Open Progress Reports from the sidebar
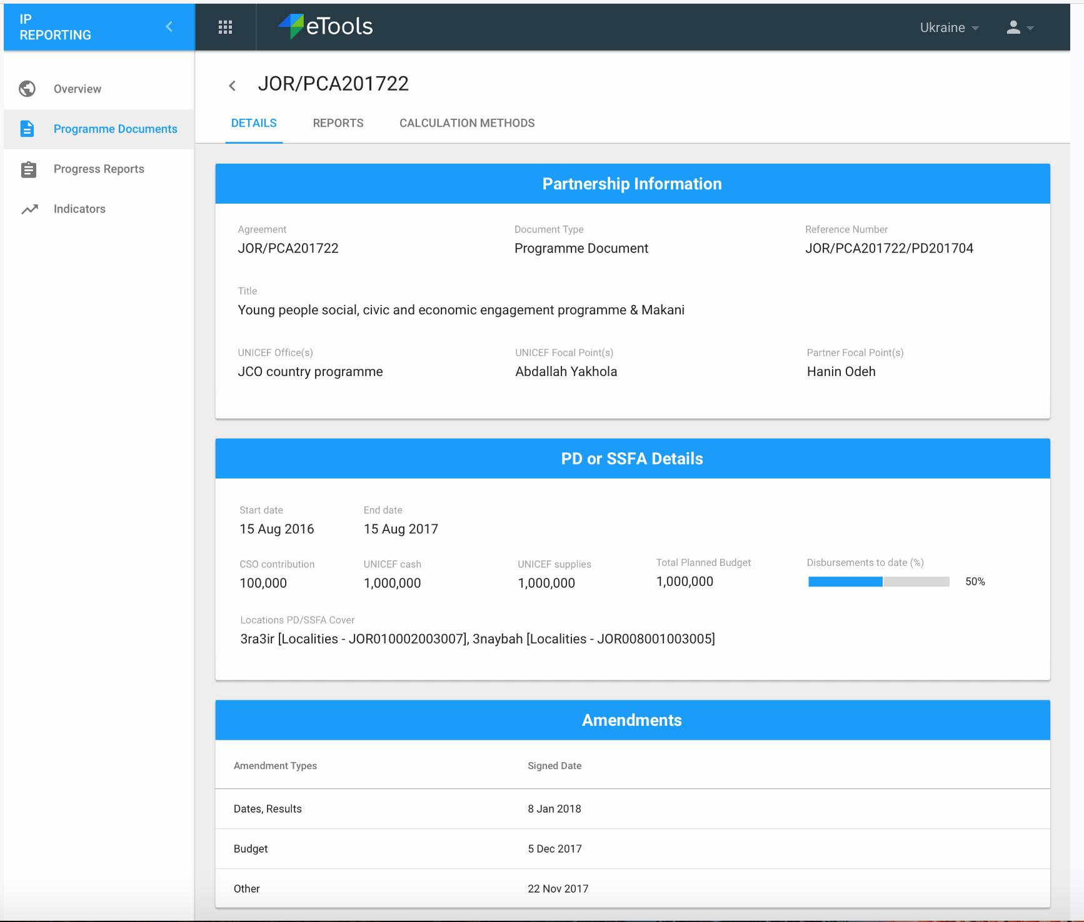This screenshot has width=1084, height=922. coord(98,169)
